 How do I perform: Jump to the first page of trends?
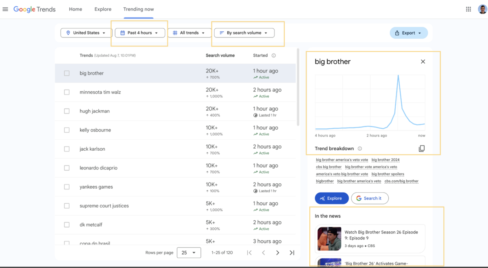[x=249, y=253]
